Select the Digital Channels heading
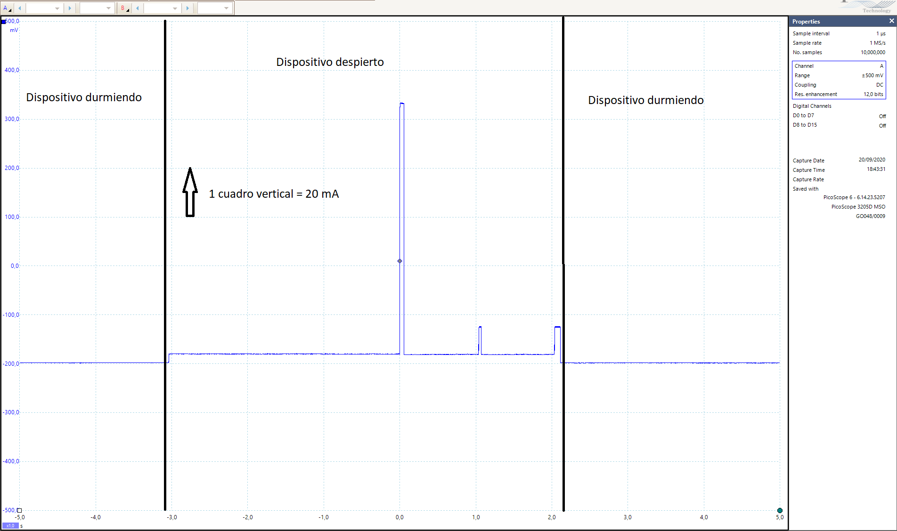 click(812, 106)
